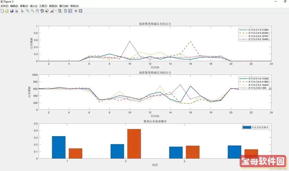Save the figure with the floppy disk icon
Image resolution: width=289 pixels, height=171 pixels.
click(x=11, y=11)
